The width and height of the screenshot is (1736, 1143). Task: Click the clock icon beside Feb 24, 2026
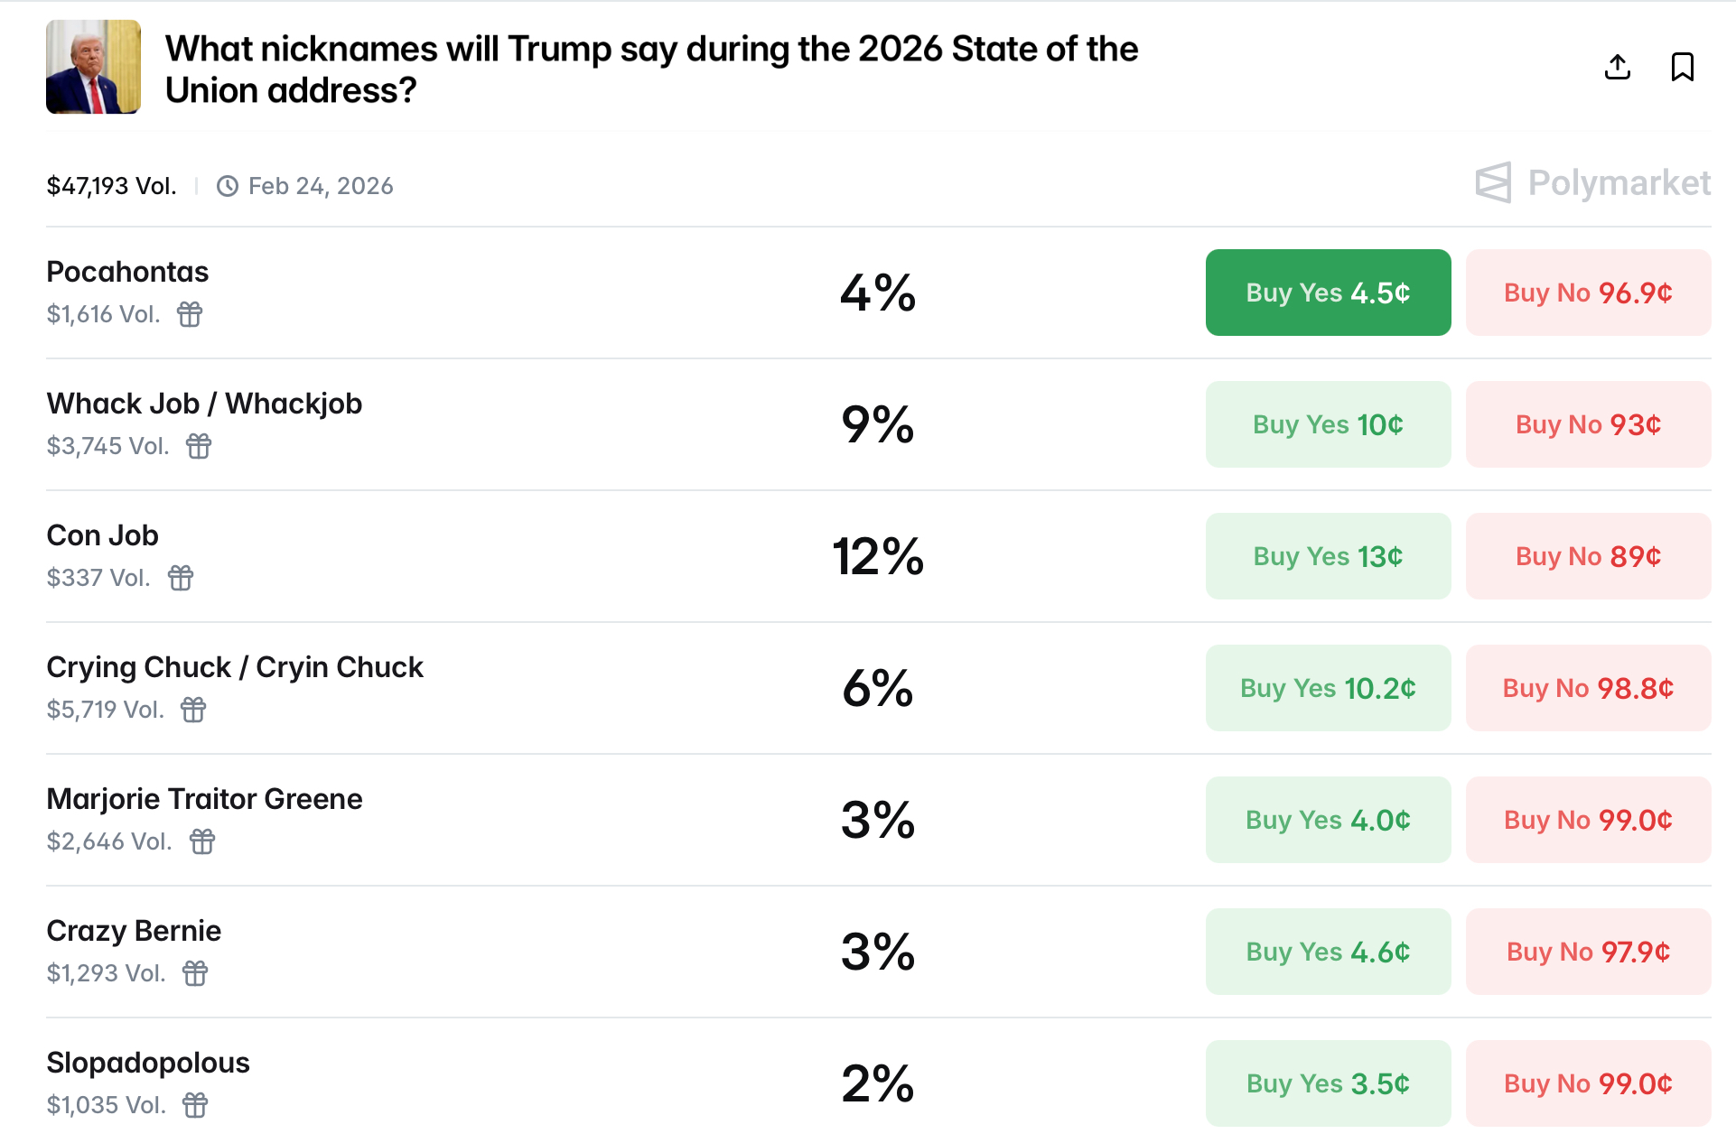(x=228, y=186)
